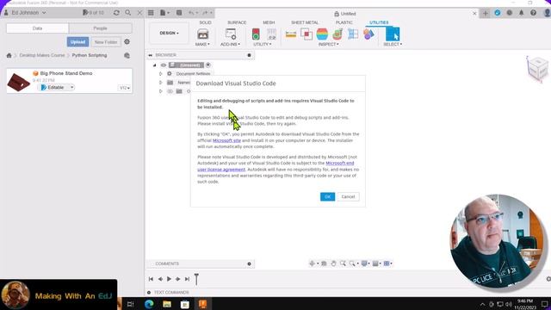Expand the UTILITY dropdown menu
The height and width of the screenshot is (310, 551).
(262, 44)
